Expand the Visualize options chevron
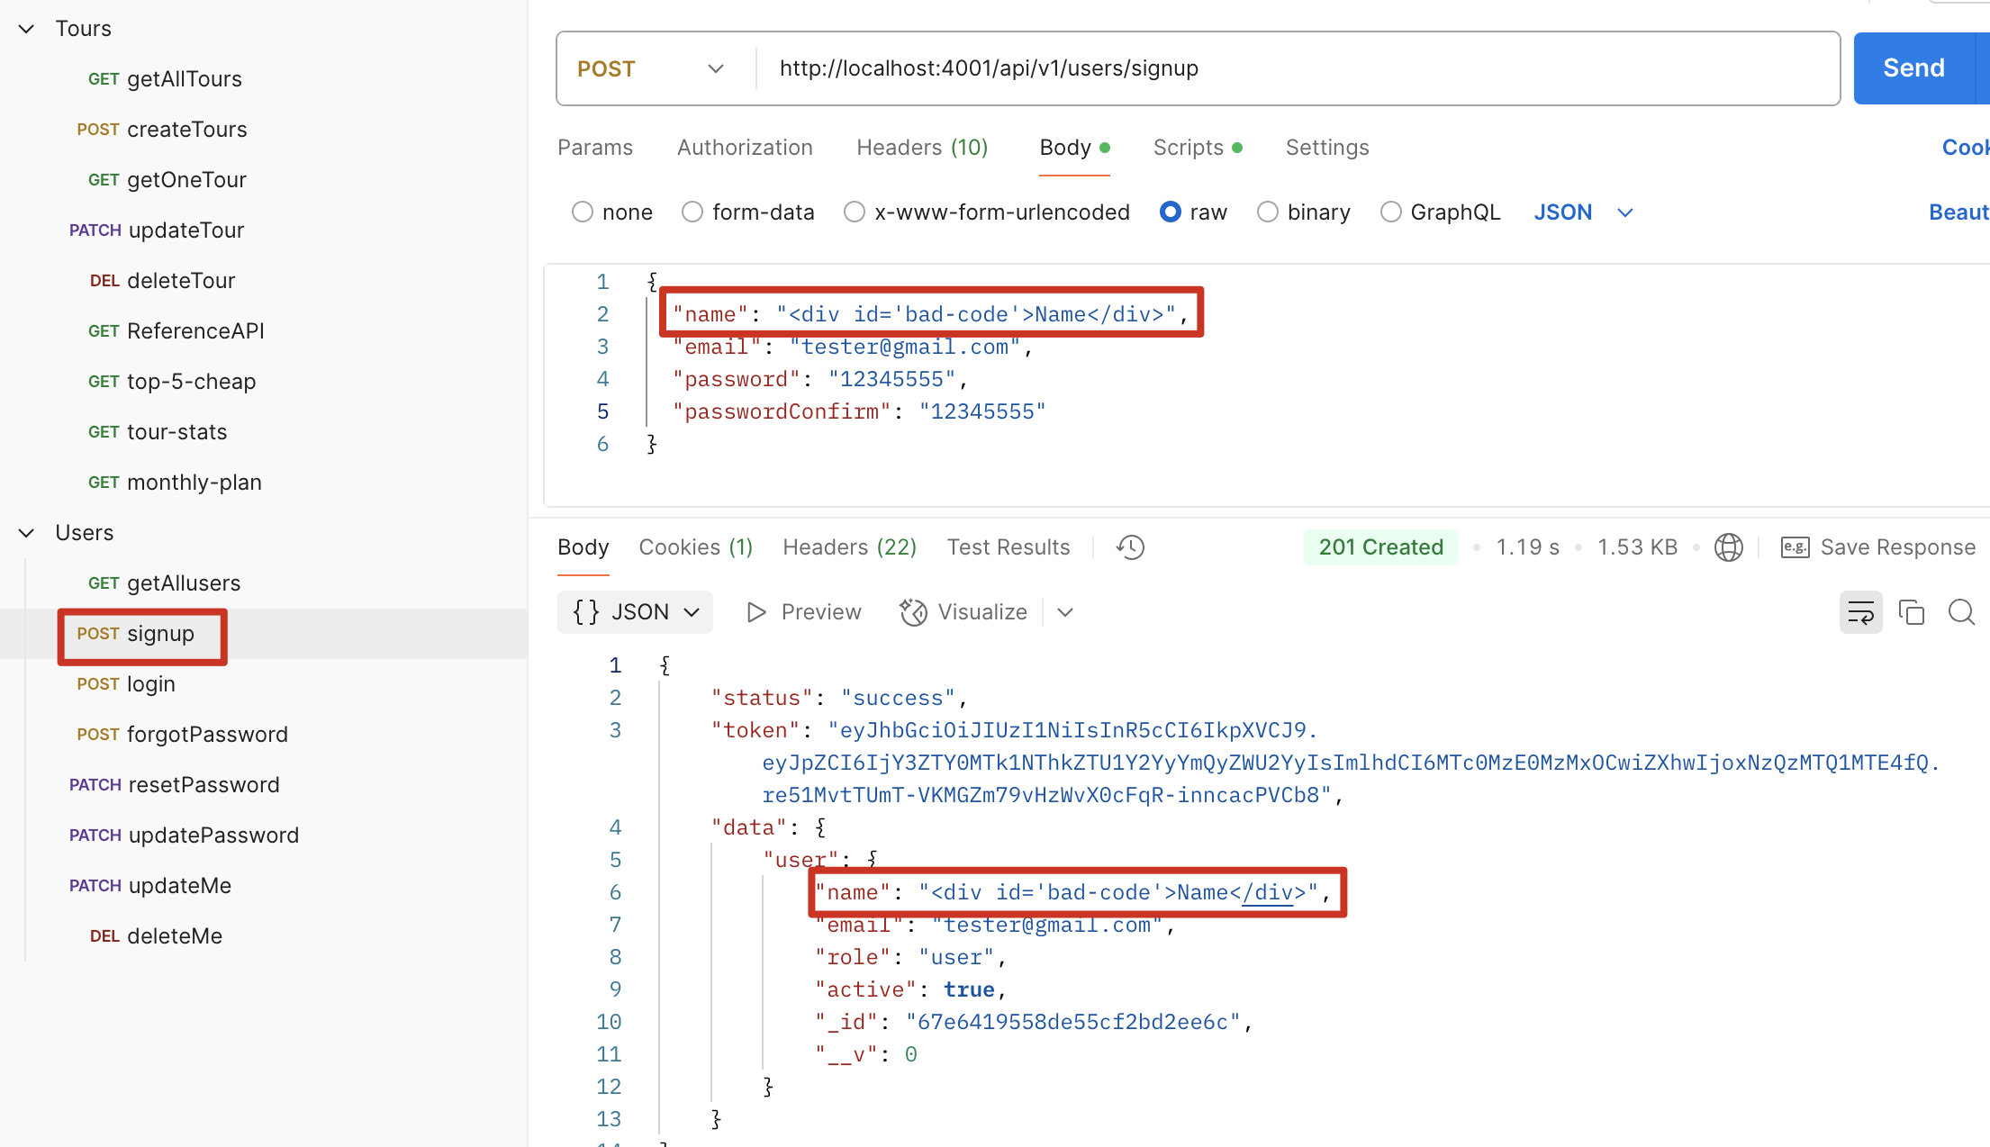The height and width of the screenshot is (1147, 1990). tap(1065, 613)
